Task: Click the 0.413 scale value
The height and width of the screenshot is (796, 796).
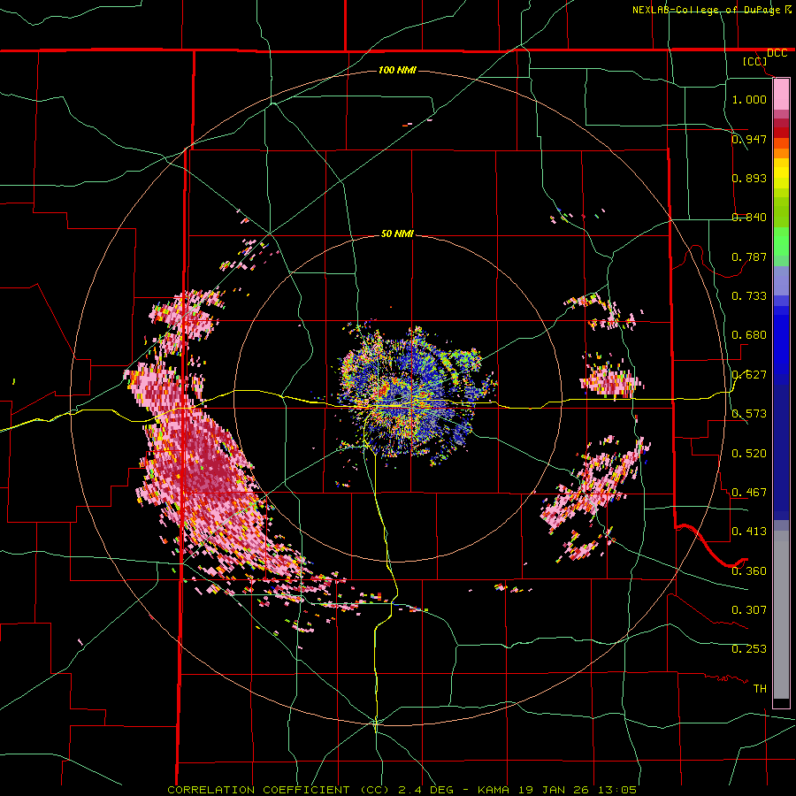Action: point(749,532)
